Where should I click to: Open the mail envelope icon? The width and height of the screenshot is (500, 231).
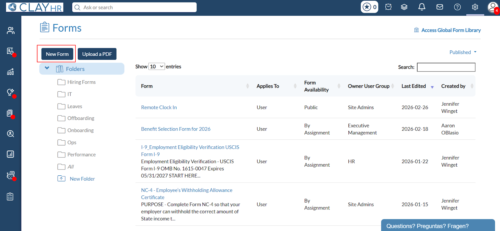click(x=440, y=7)
